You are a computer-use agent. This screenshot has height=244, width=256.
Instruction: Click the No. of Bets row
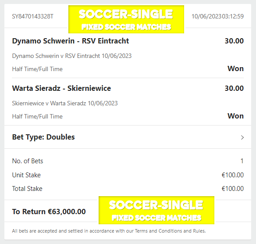(x=128, y=161)
